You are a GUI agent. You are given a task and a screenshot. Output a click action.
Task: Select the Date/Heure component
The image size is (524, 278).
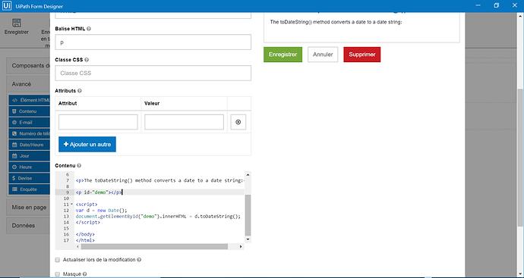30,145
